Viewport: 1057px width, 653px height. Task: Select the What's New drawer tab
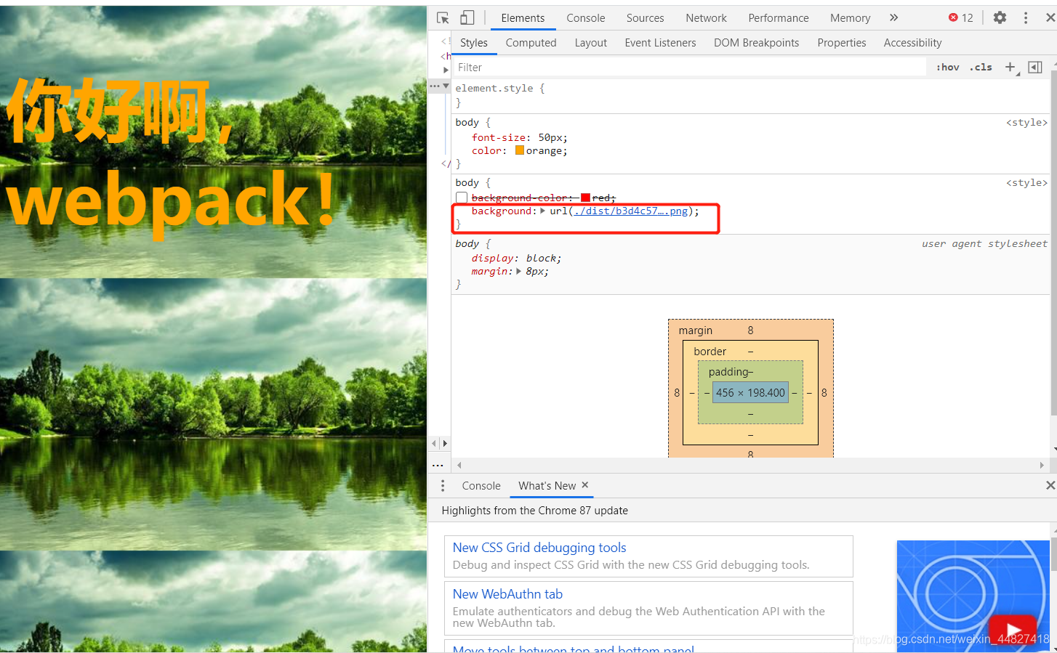tap(547, 486)
